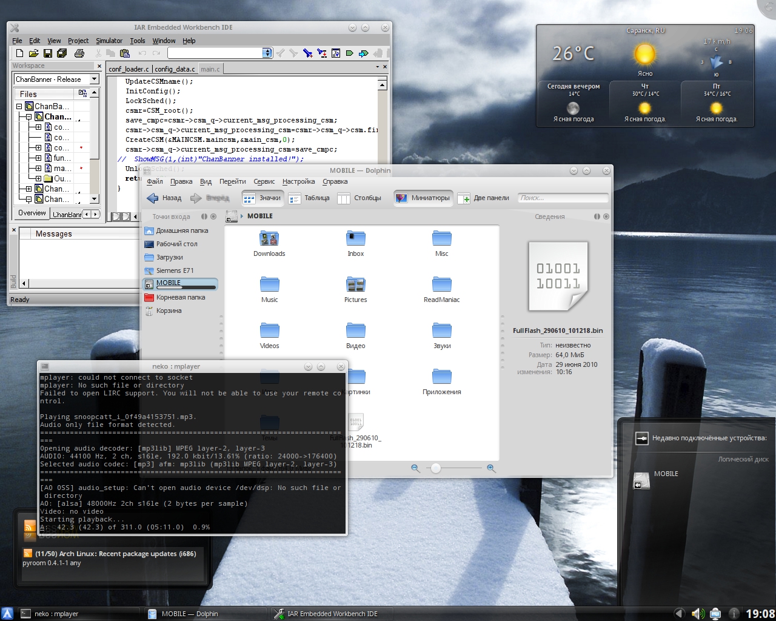The image size is (776, 621).
Task: Open Настройка menu in Dolphin
Action: (x=298, y=181)
